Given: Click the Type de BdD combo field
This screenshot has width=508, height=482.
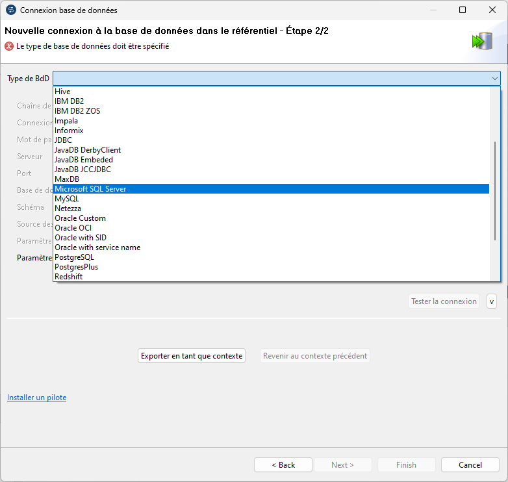Looking at the screenshot, I should 277,79.
